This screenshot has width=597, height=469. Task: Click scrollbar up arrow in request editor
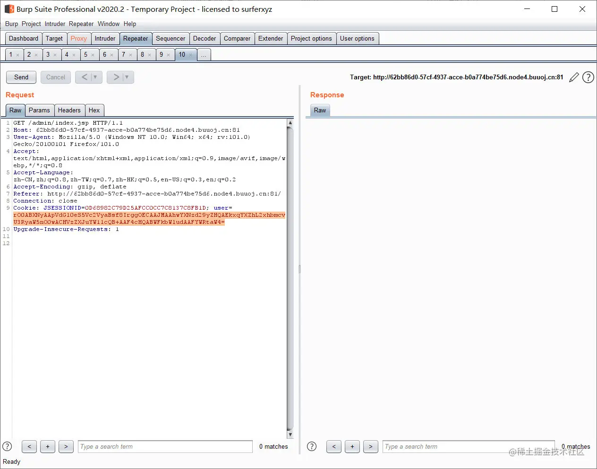290,123
